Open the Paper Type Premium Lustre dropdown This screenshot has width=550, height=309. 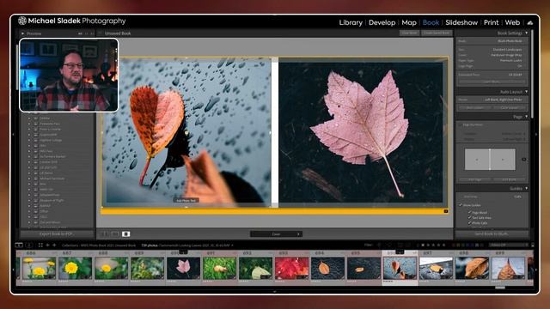pyautogui.click(x=510, y=60)
